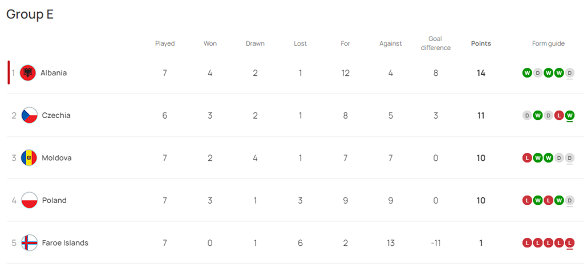Click Czechia's latest underlined win badge
Viewport: 584px width, 264px height.
tap(569, 115)
